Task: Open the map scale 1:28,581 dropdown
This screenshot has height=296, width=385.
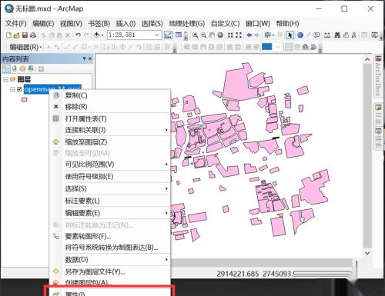Action: [156, 35]
